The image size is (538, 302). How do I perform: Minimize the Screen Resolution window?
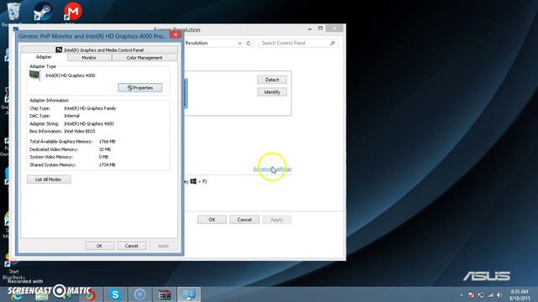click(x=310, y=29)
